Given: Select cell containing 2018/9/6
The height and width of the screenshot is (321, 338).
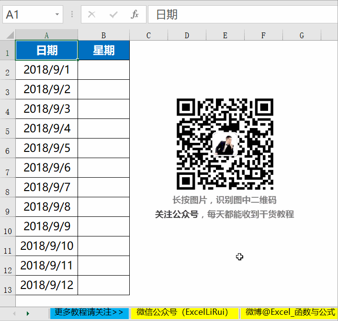Looking at the screenshot, I should pyautogui.click(x=46, y=168).
